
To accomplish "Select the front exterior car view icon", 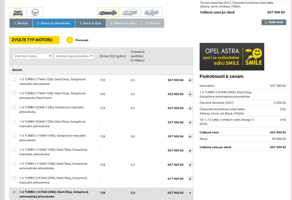I will (18, 12).
